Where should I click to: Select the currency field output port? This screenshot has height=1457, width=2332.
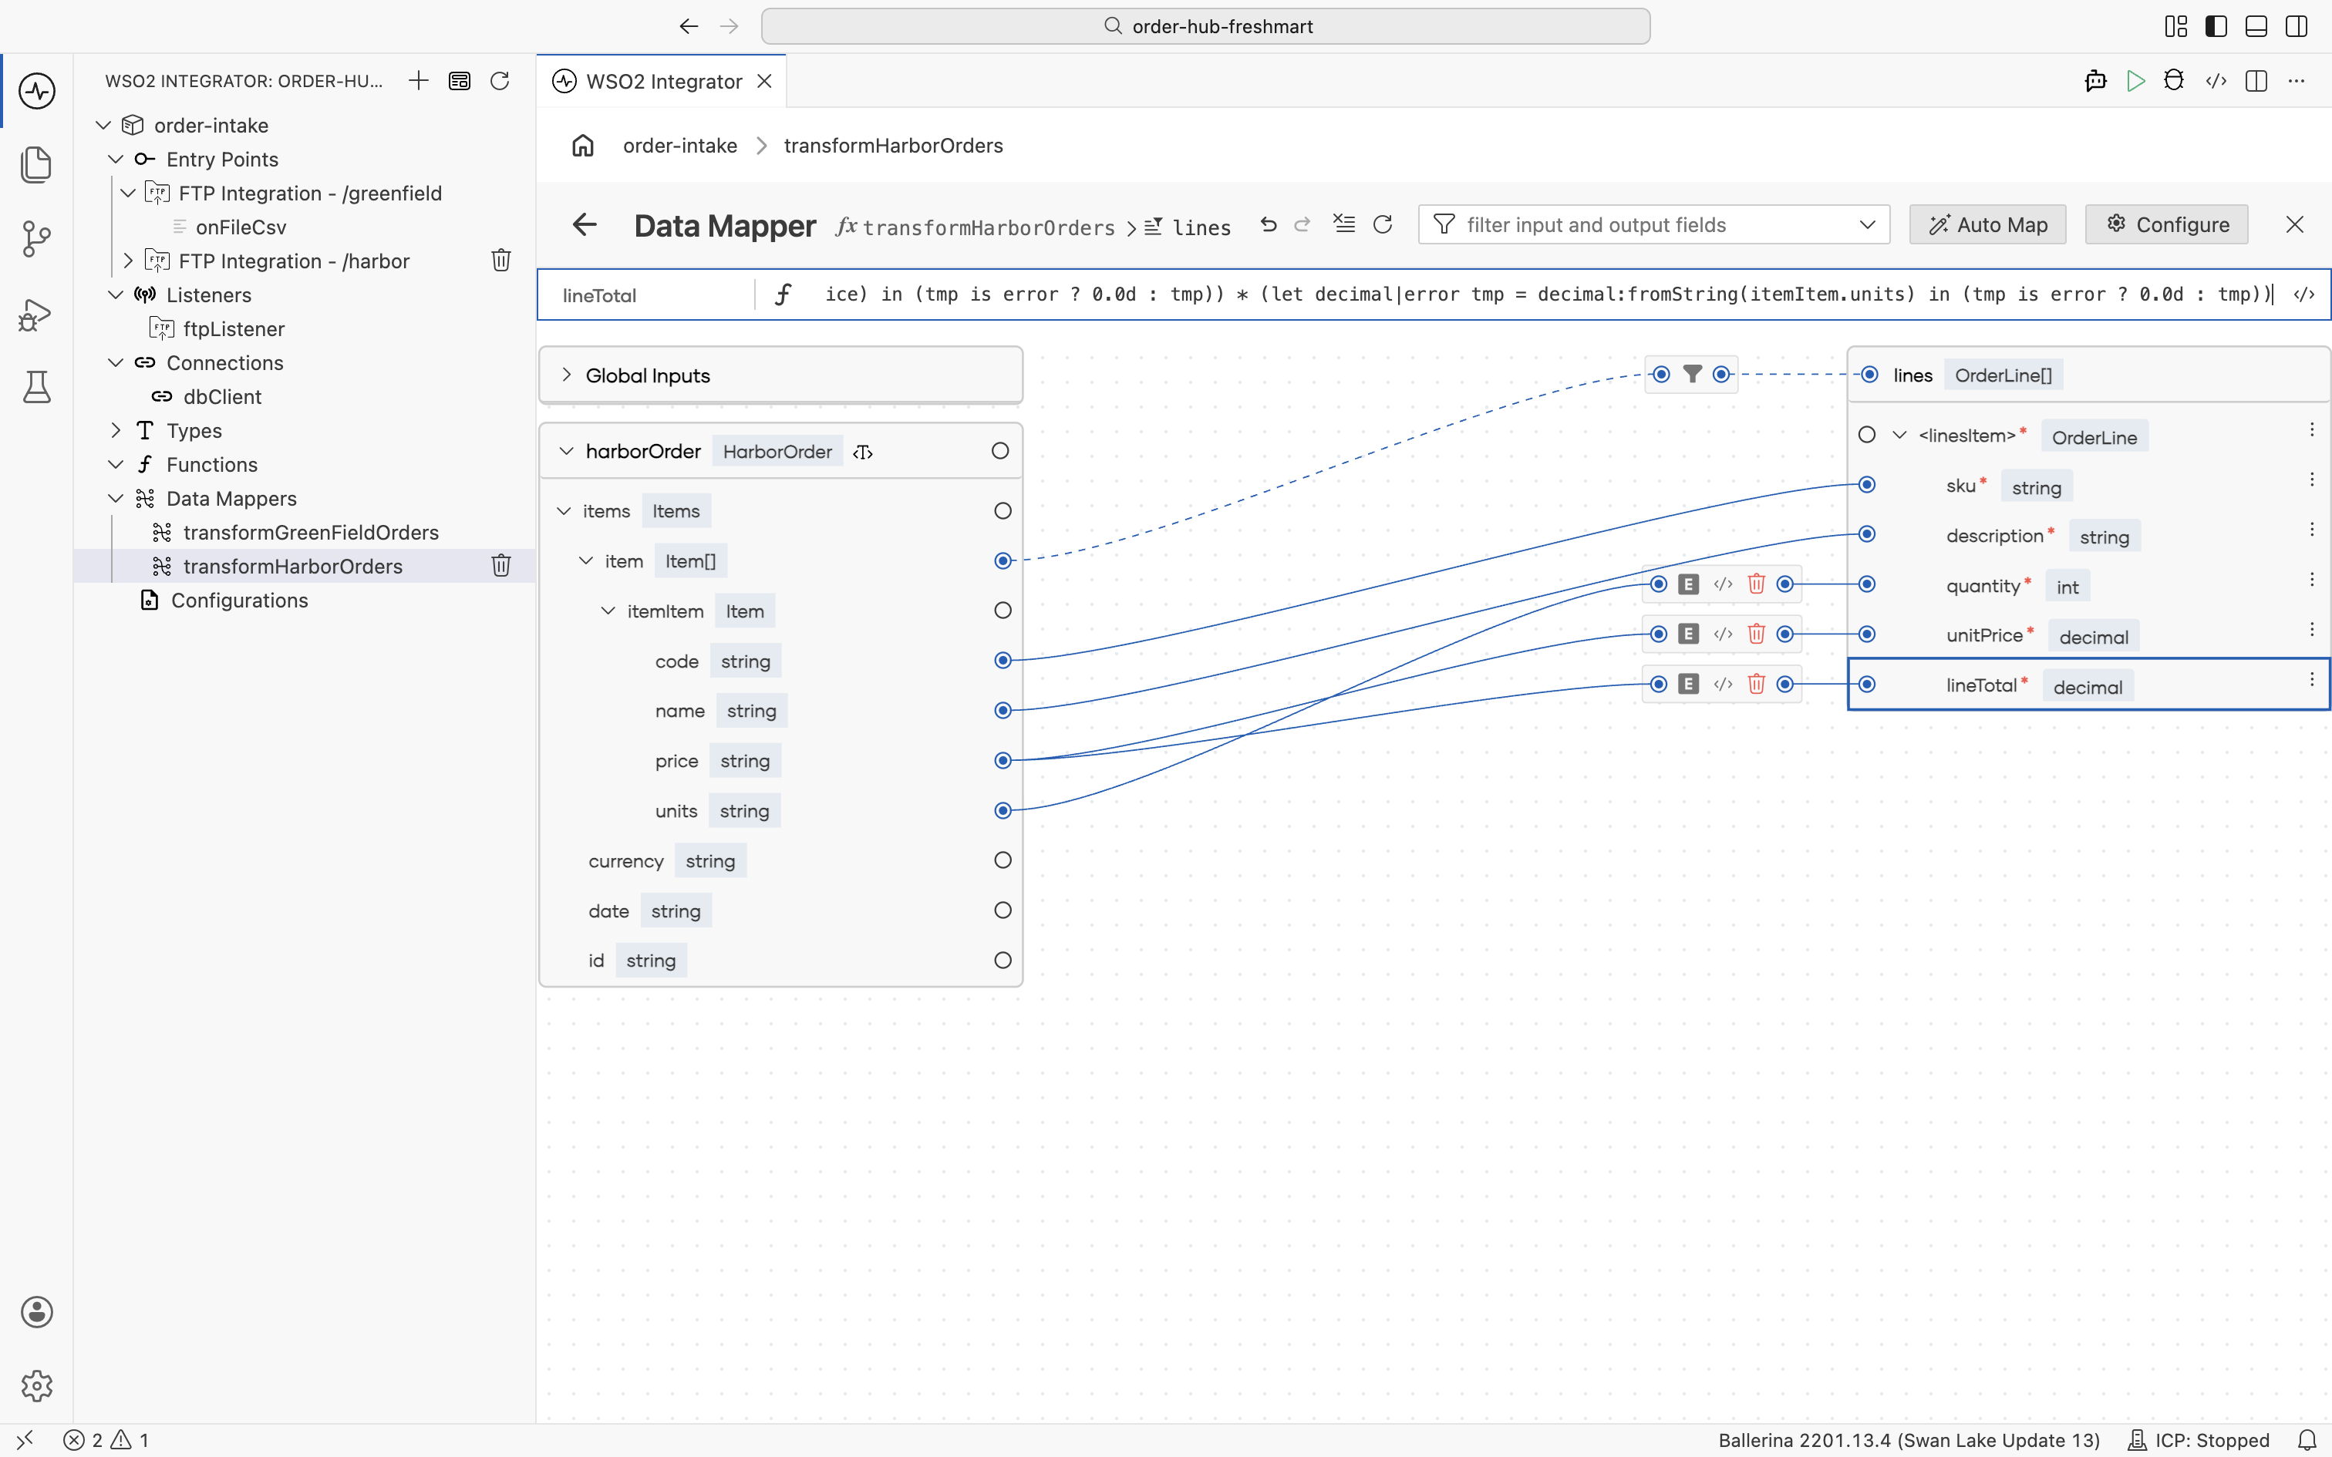pyautogui.click(x=1003, y=860)
